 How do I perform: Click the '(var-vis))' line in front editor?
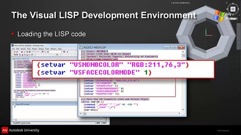91,110
